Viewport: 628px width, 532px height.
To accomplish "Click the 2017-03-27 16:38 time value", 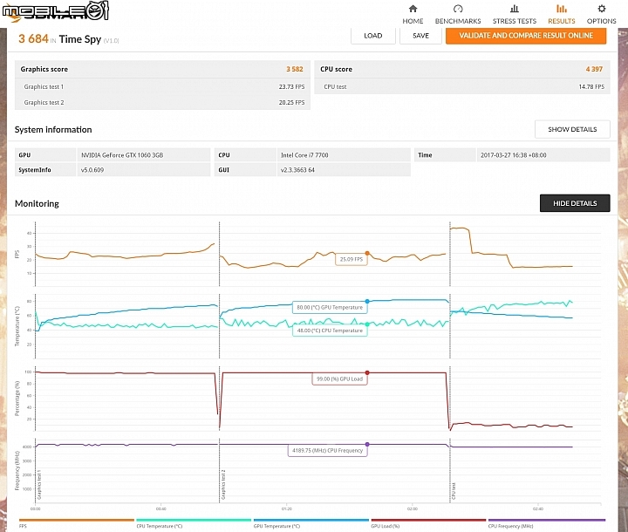I will pyautogui.click(x=514, y=155).
